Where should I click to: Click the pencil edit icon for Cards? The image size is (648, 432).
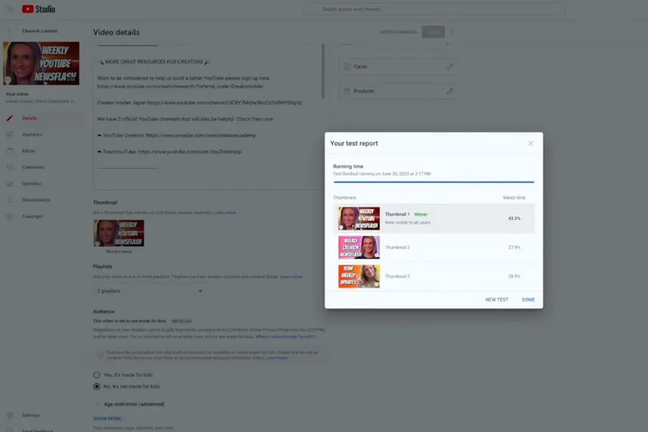point(450,67)
